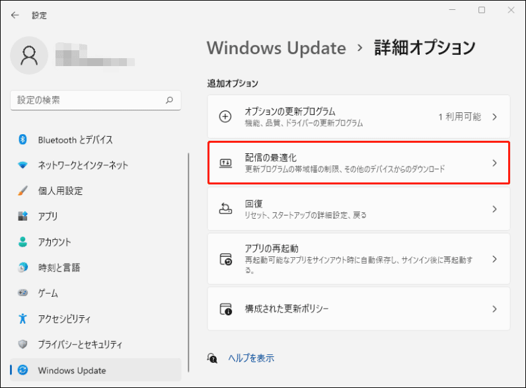Open 配信の最適化 via its chevron
The height and width of the screenshot is (388, 526).
point(494,163)
